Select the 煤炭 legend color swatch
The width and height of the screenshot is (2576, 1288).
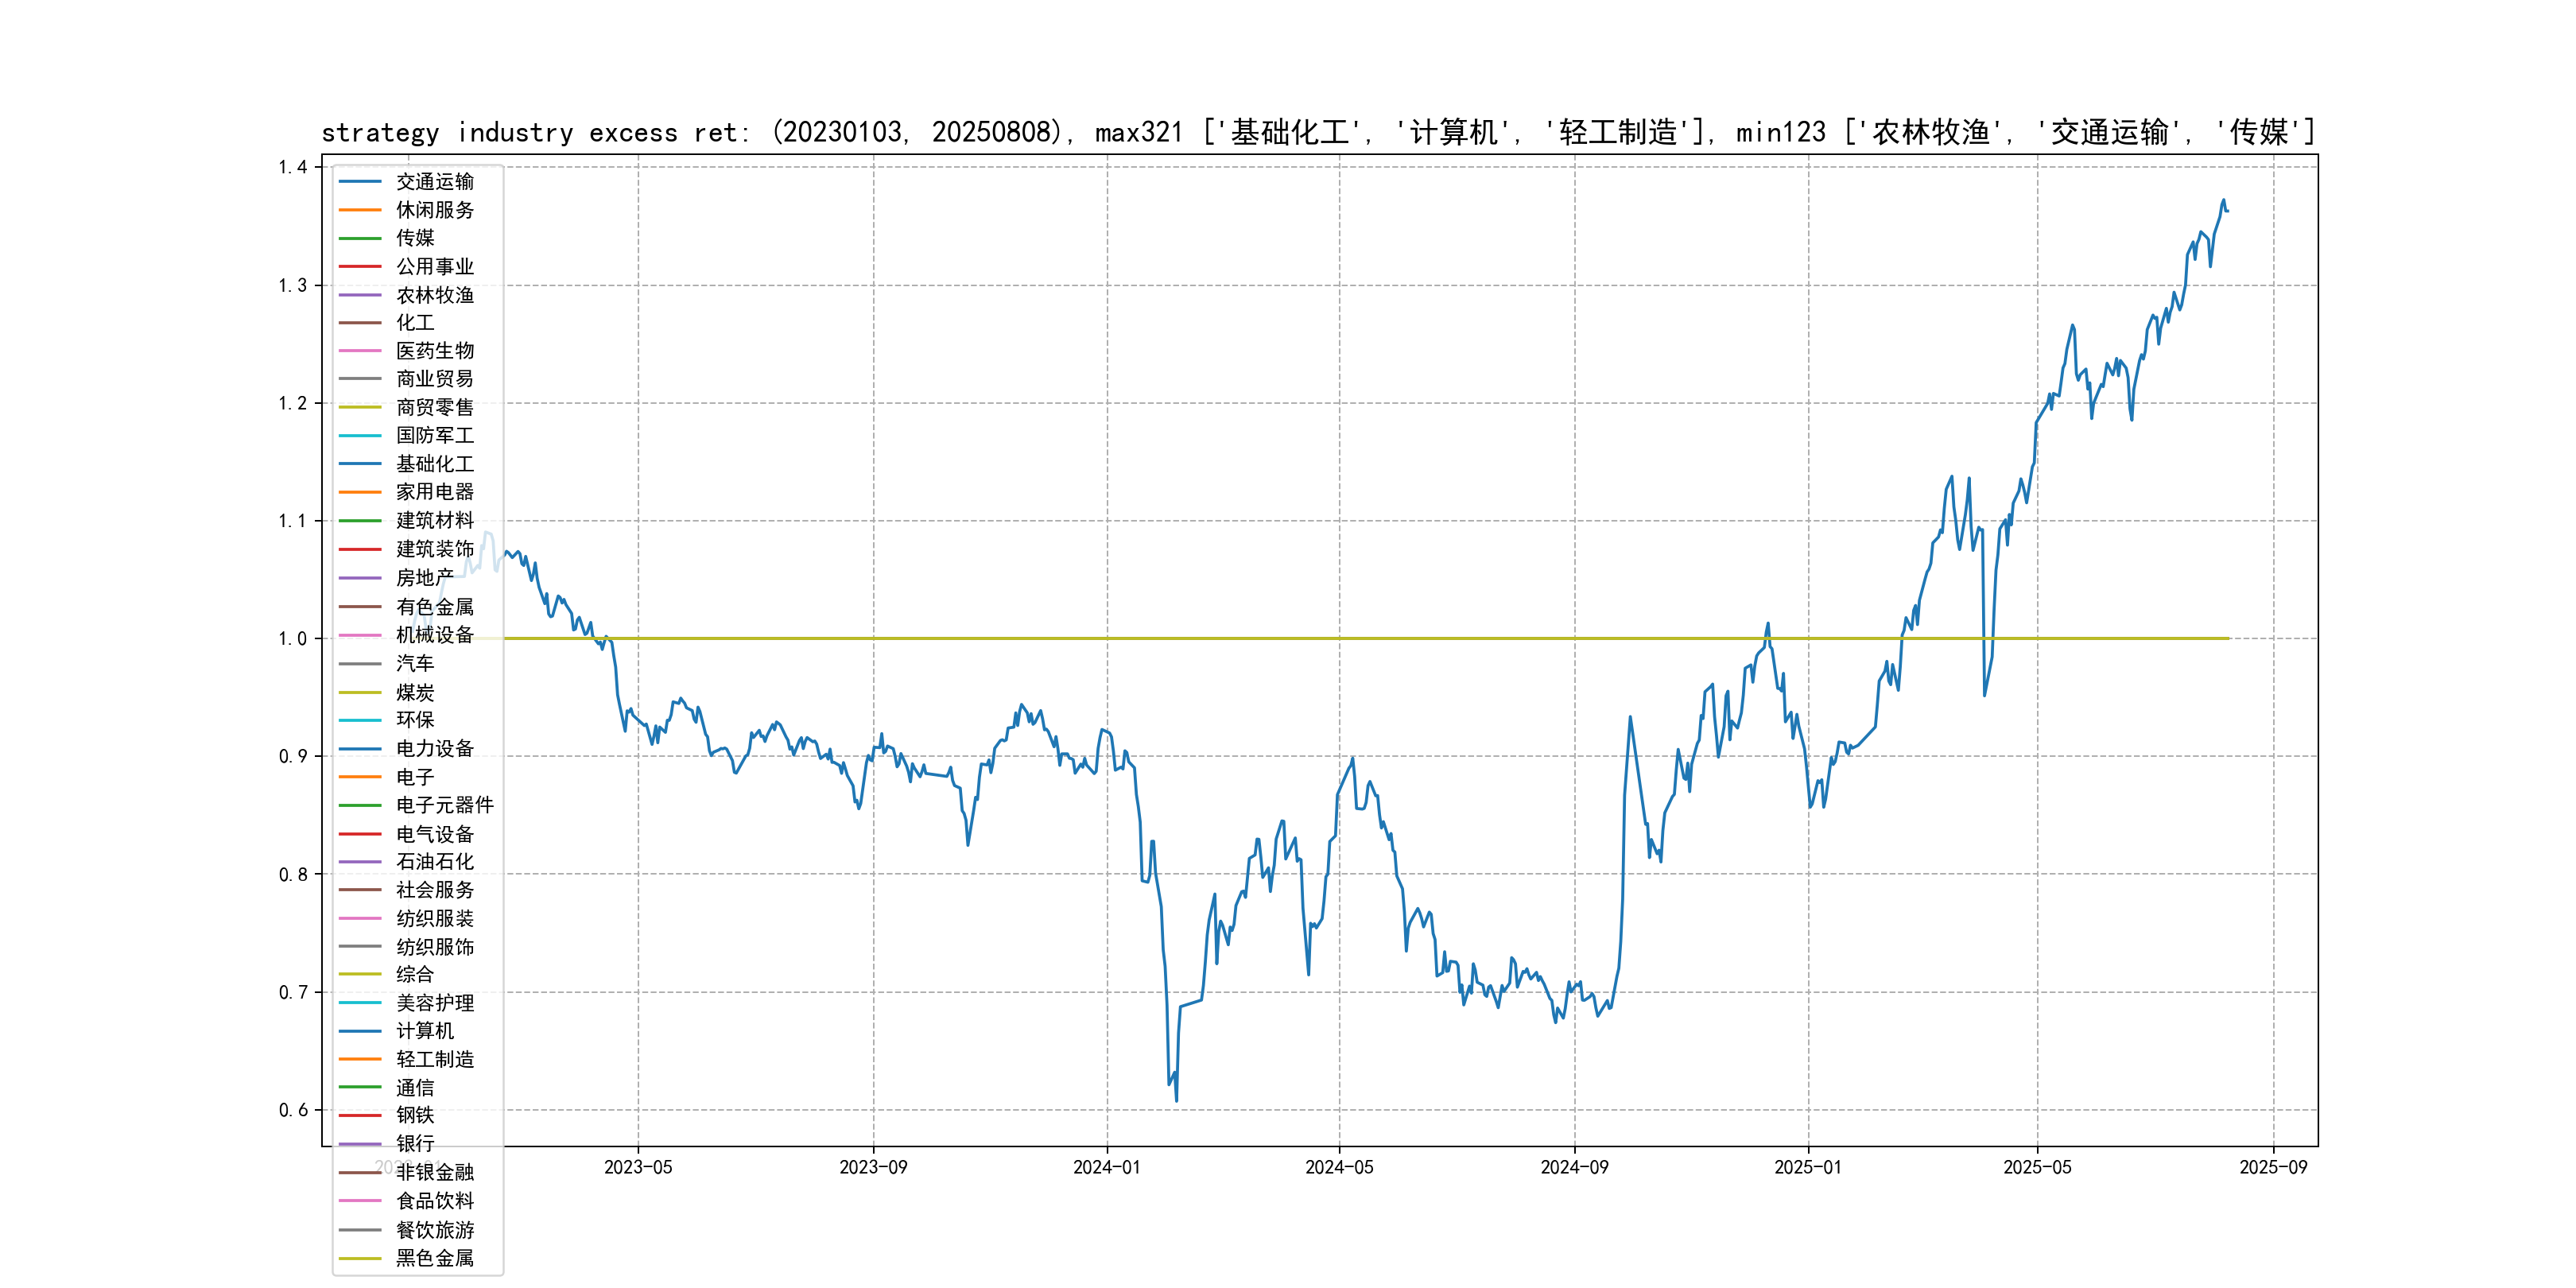click(x=360, y=692)
